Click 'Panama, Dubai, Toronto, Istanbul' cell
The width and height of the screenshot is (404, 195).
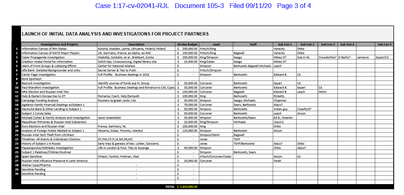point(136,131)
